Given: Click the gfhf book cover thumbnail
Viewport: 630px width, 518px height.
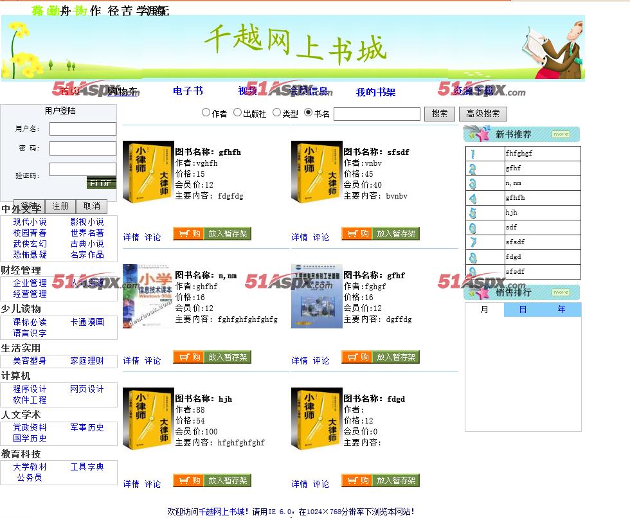Looking at the screenshot, I should pyautogui.click(x=316, y=296).
